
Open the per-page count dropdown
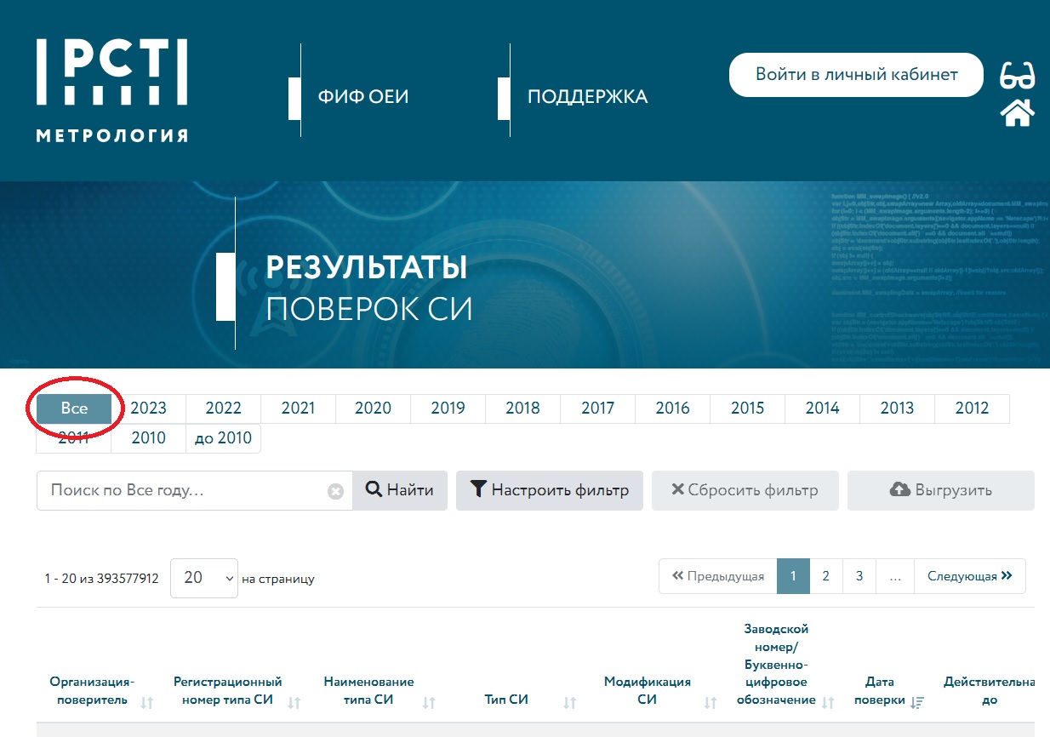tap(204, 578)
